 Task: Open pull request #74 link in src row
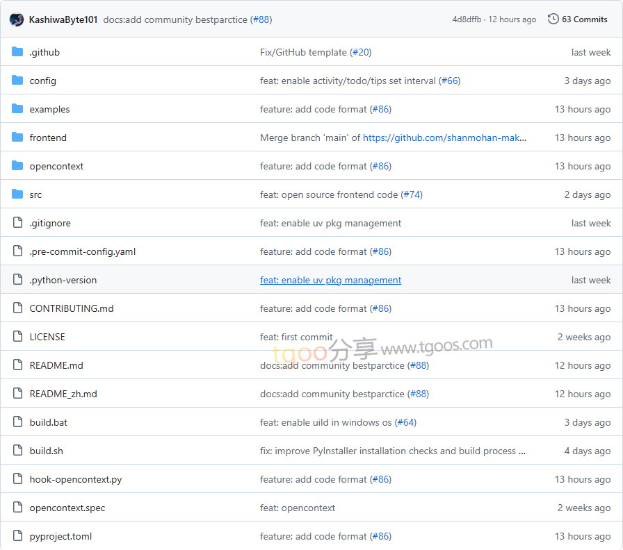[412, 194]
